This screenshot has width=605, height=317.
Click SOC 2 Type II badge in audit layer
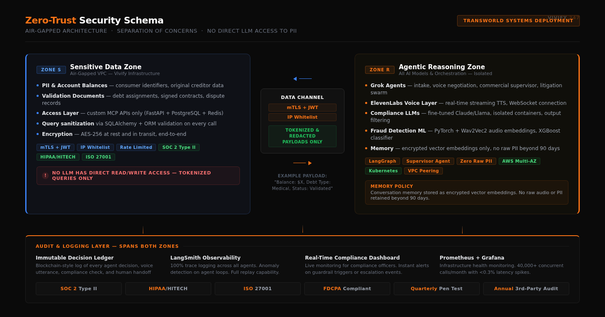click(79, 289)
